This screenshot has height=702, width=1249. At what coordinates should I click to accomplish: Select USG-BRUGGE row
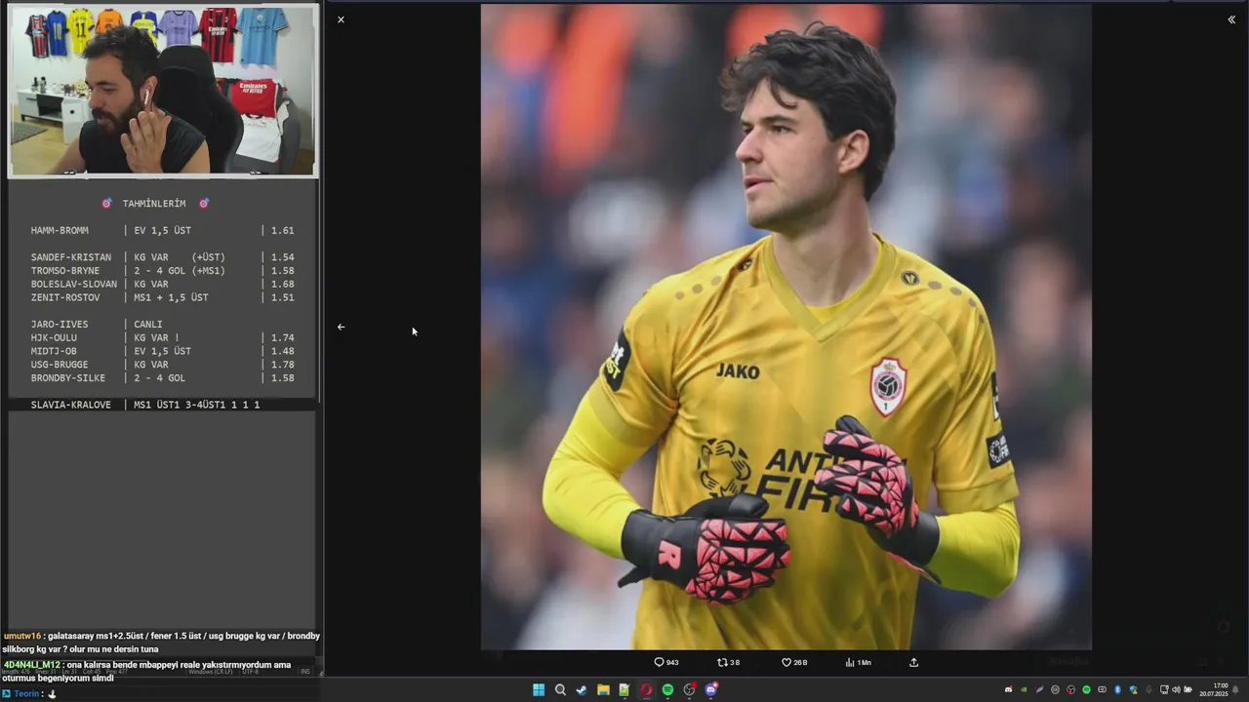162,365
